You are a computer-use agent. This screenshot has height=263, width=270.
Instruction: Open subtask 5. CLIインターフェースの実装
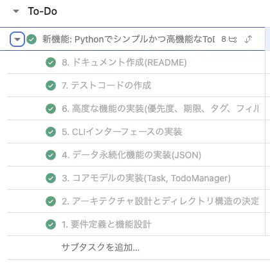tap(122, 132)
